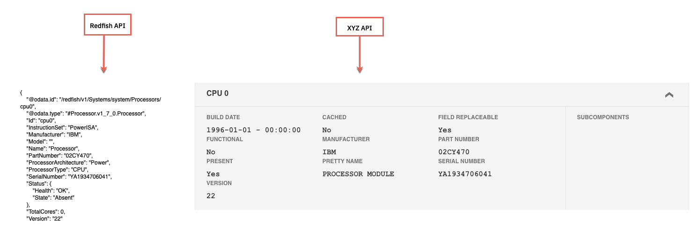
Task: Click the "InstructionSet": "PowerISA" JSON line
Action: [x=62, y=128]
